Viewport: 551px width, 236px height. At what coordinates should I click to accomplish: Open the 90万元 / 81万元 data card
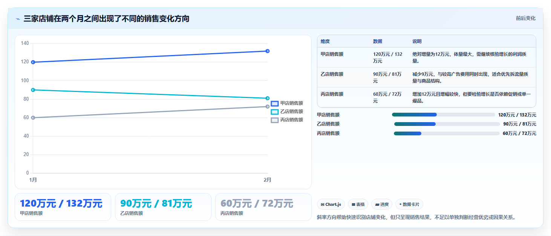[x=163, y=207]
